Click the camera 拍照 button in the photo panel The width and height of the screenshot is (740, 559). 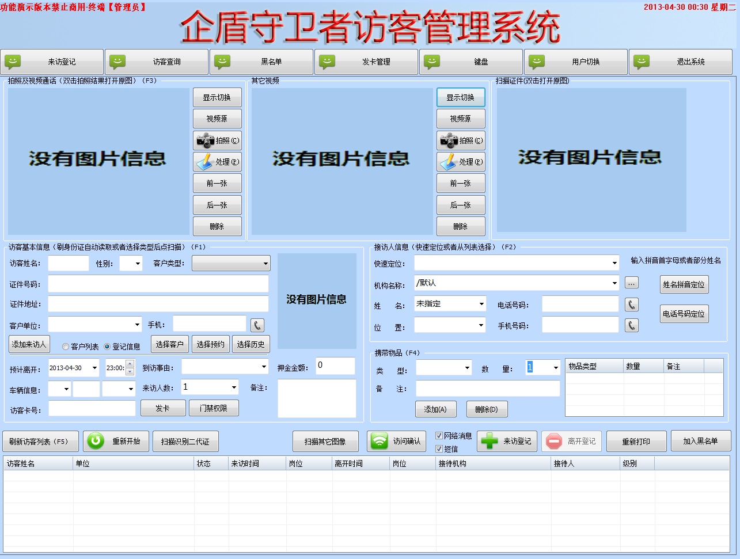(x=217, y=140)
